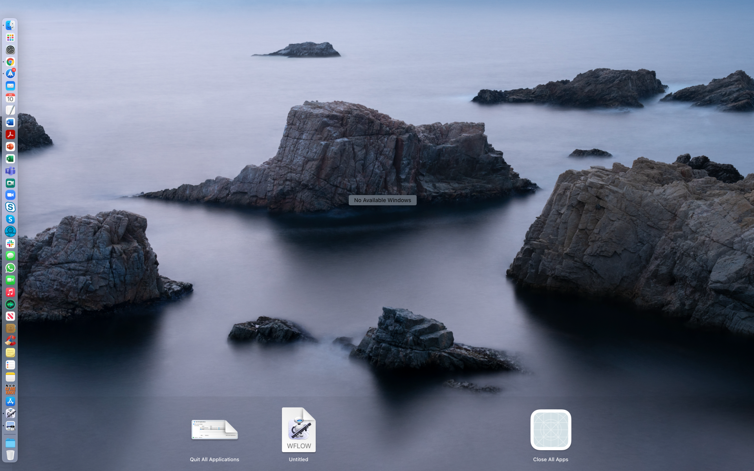Open the Untitled WFLOW file
Screen dimensions: 754x471
(x=298, y=430)
